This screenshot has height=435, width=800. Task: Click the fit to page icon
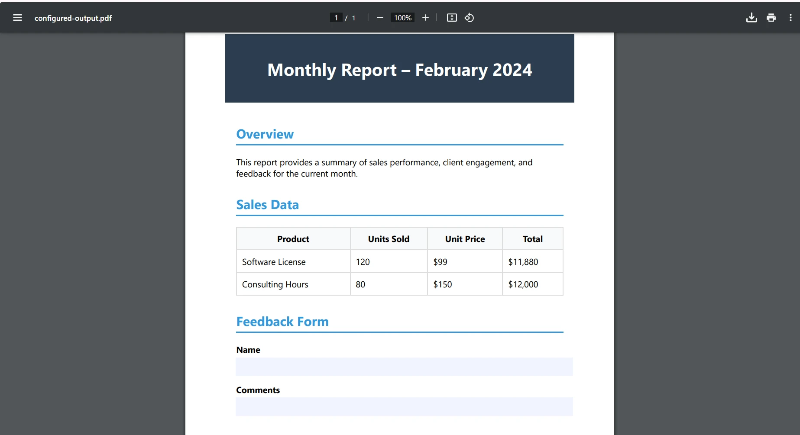pyautogui.click(x=452, y=18)
